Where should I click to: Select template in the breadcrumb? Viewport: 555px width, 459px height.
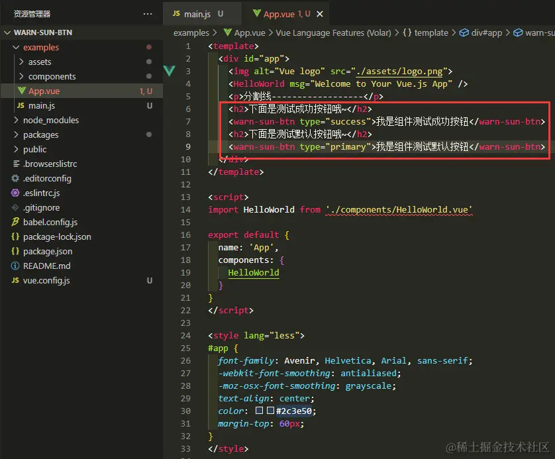point(431,33)
